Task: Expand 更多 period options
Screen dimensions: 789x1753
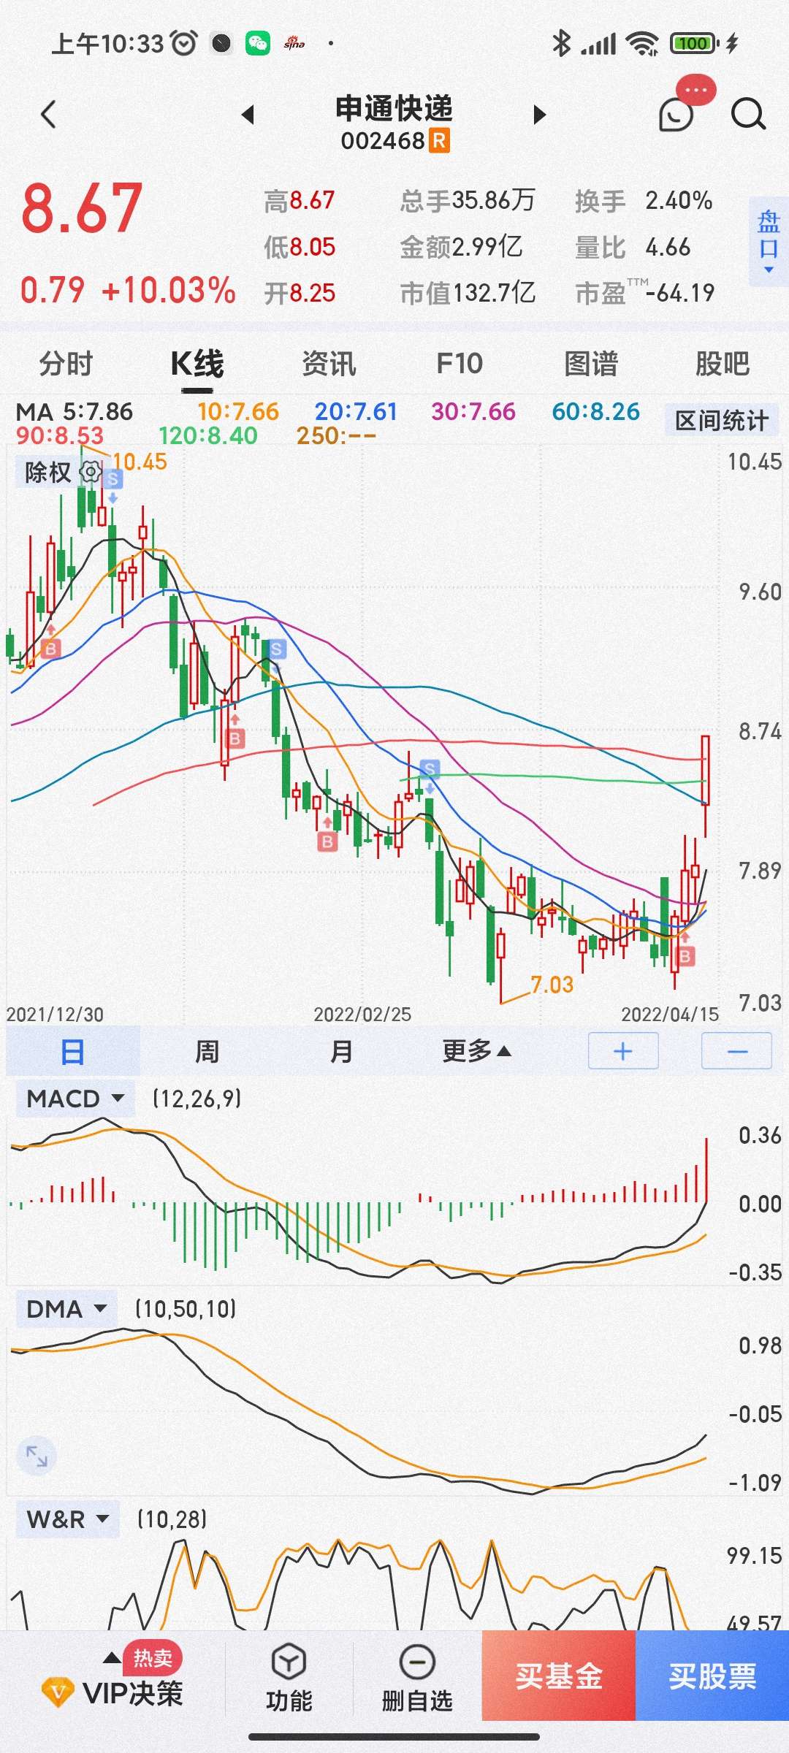Action: (476, 1051)
